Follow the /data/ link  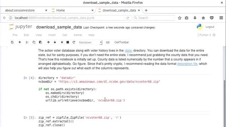click(x=128, y=50)
